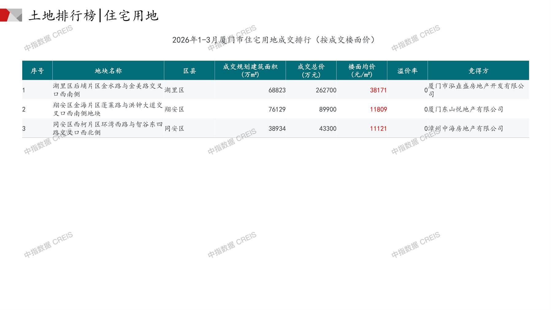Click the 地块名称 column header
The height and width of the screenshot is (310, 551).
[108, 71]
